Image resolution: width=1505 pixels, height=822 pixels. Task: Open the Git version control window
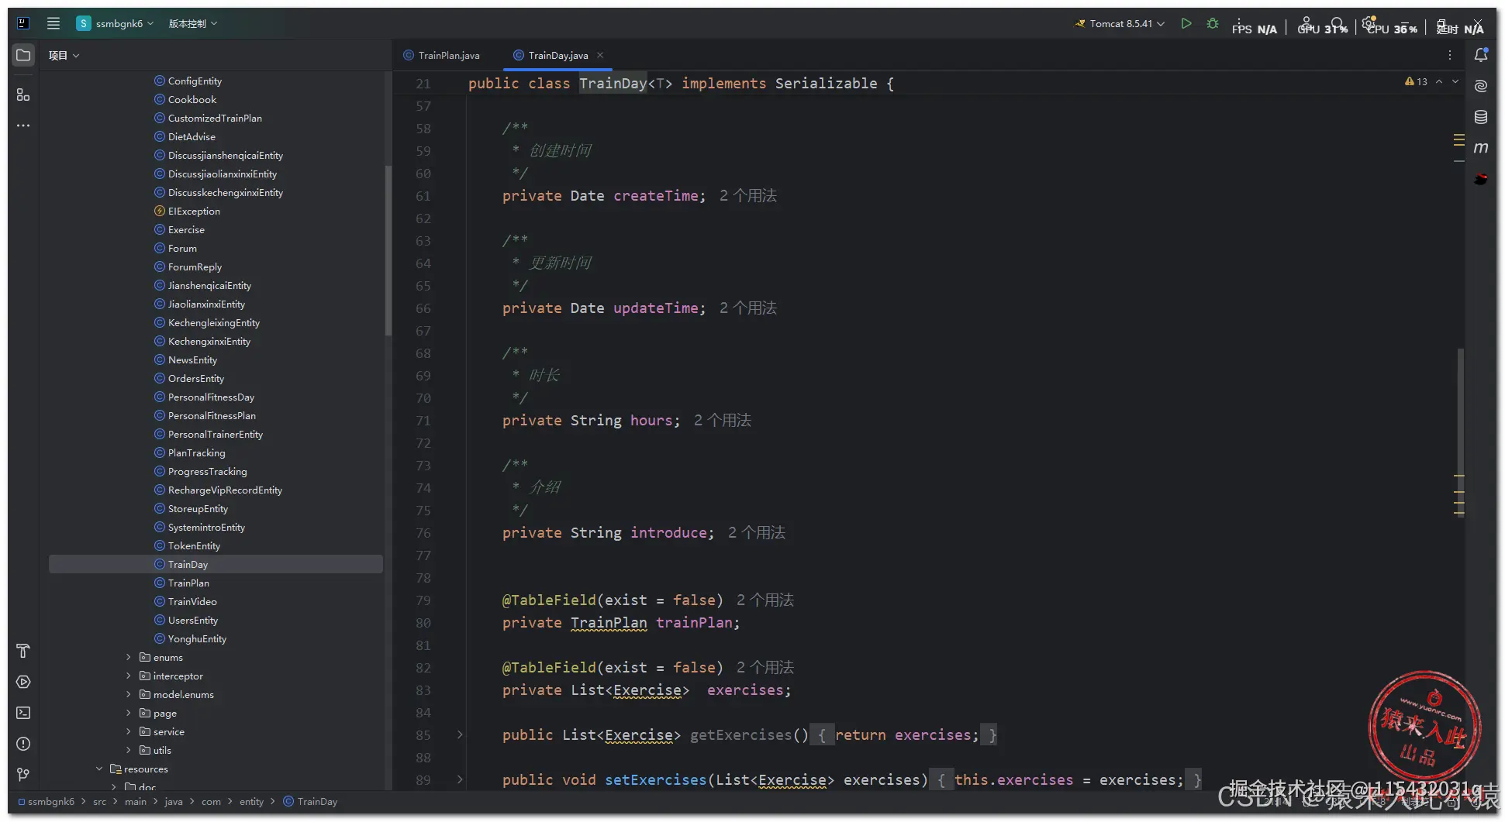[x=23, y=775]
